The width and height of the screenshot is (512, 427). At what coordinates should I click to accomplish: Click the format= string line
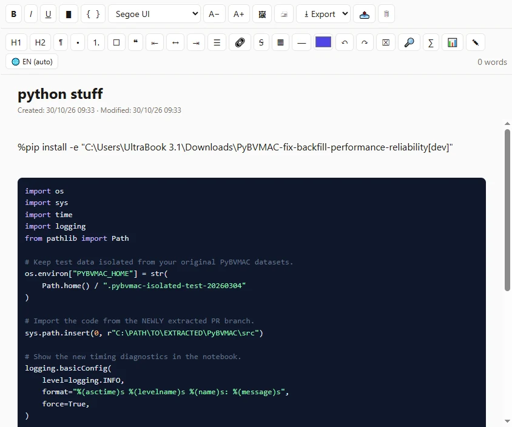pyautogui.click(x=166, y=392)
